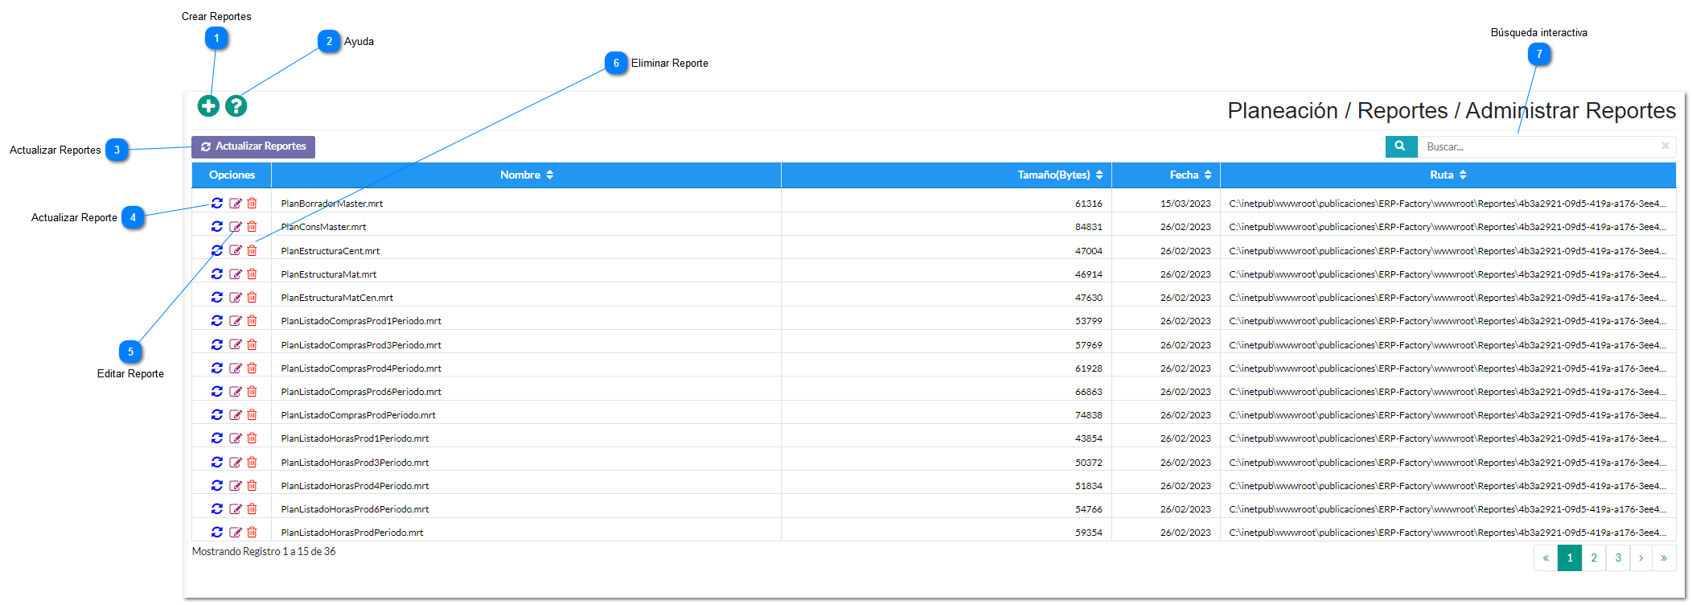Image resolution: width=1692 pixels, height=605 pixels.
Task: Delete report PlanListadoHorasProd3Periodo.mrt
Action: (x=252, y=462)
